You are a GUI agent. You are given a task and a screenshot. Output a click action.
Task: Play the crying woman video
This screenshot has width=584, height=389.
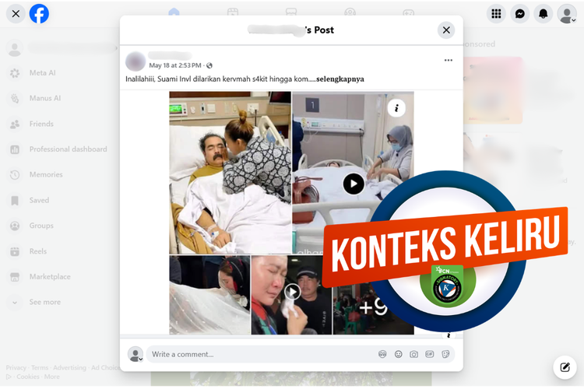tap(292, 292)
